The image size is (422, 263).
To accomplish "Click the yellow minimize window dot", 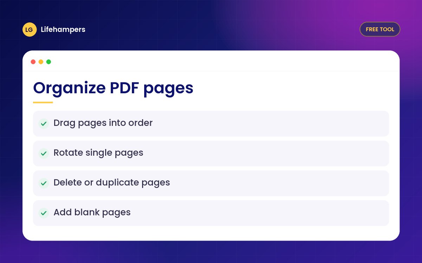I will (x=41, y=62).
